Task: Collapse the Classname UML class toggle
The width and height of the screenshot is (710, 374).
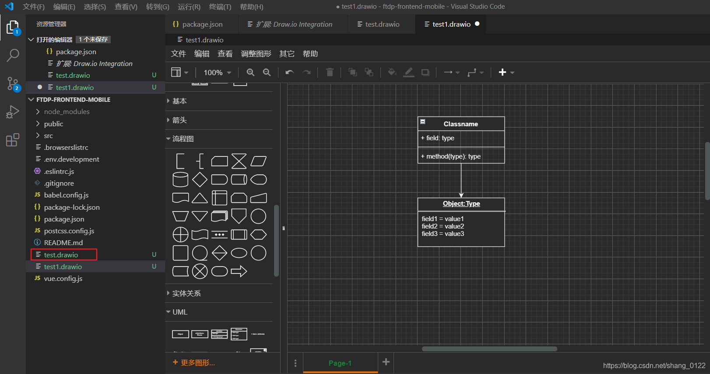Action: pyautogui.click(x=423, y=121)
